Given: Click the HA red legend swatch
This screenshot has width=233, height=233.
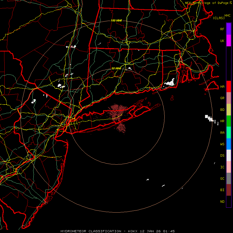Looking at the screenshot, I should [x=229, y=86].
